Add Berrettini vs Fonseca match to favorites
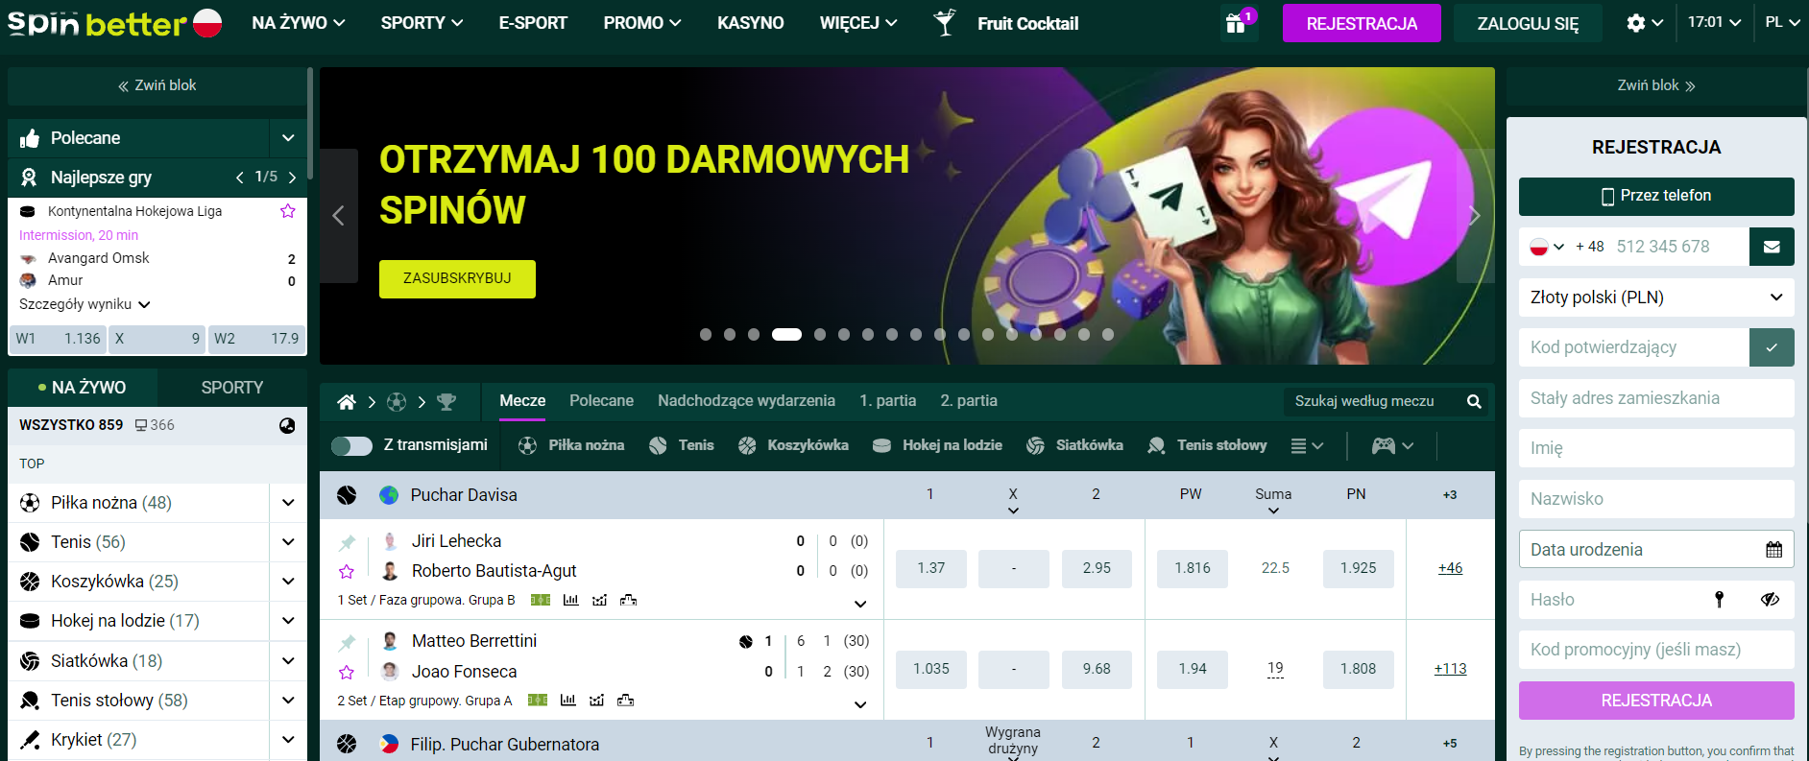The height and width of the screenshot is (761, 1809). (x=347, y=673)
